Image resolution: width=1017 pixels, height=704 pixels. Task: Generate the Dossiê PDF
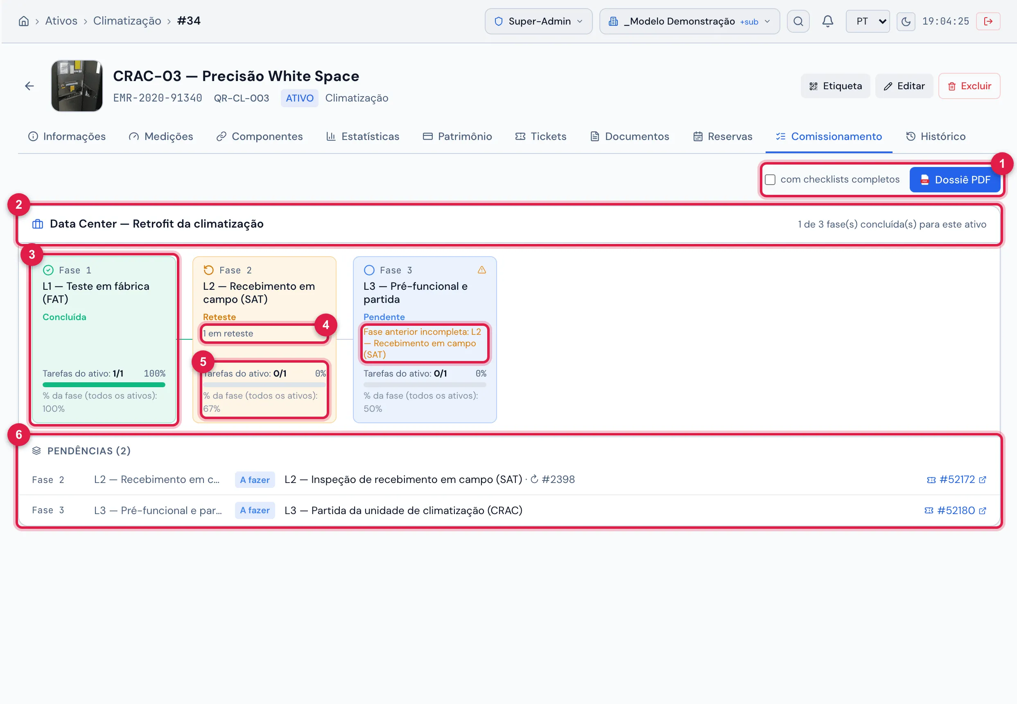[955, 180]
